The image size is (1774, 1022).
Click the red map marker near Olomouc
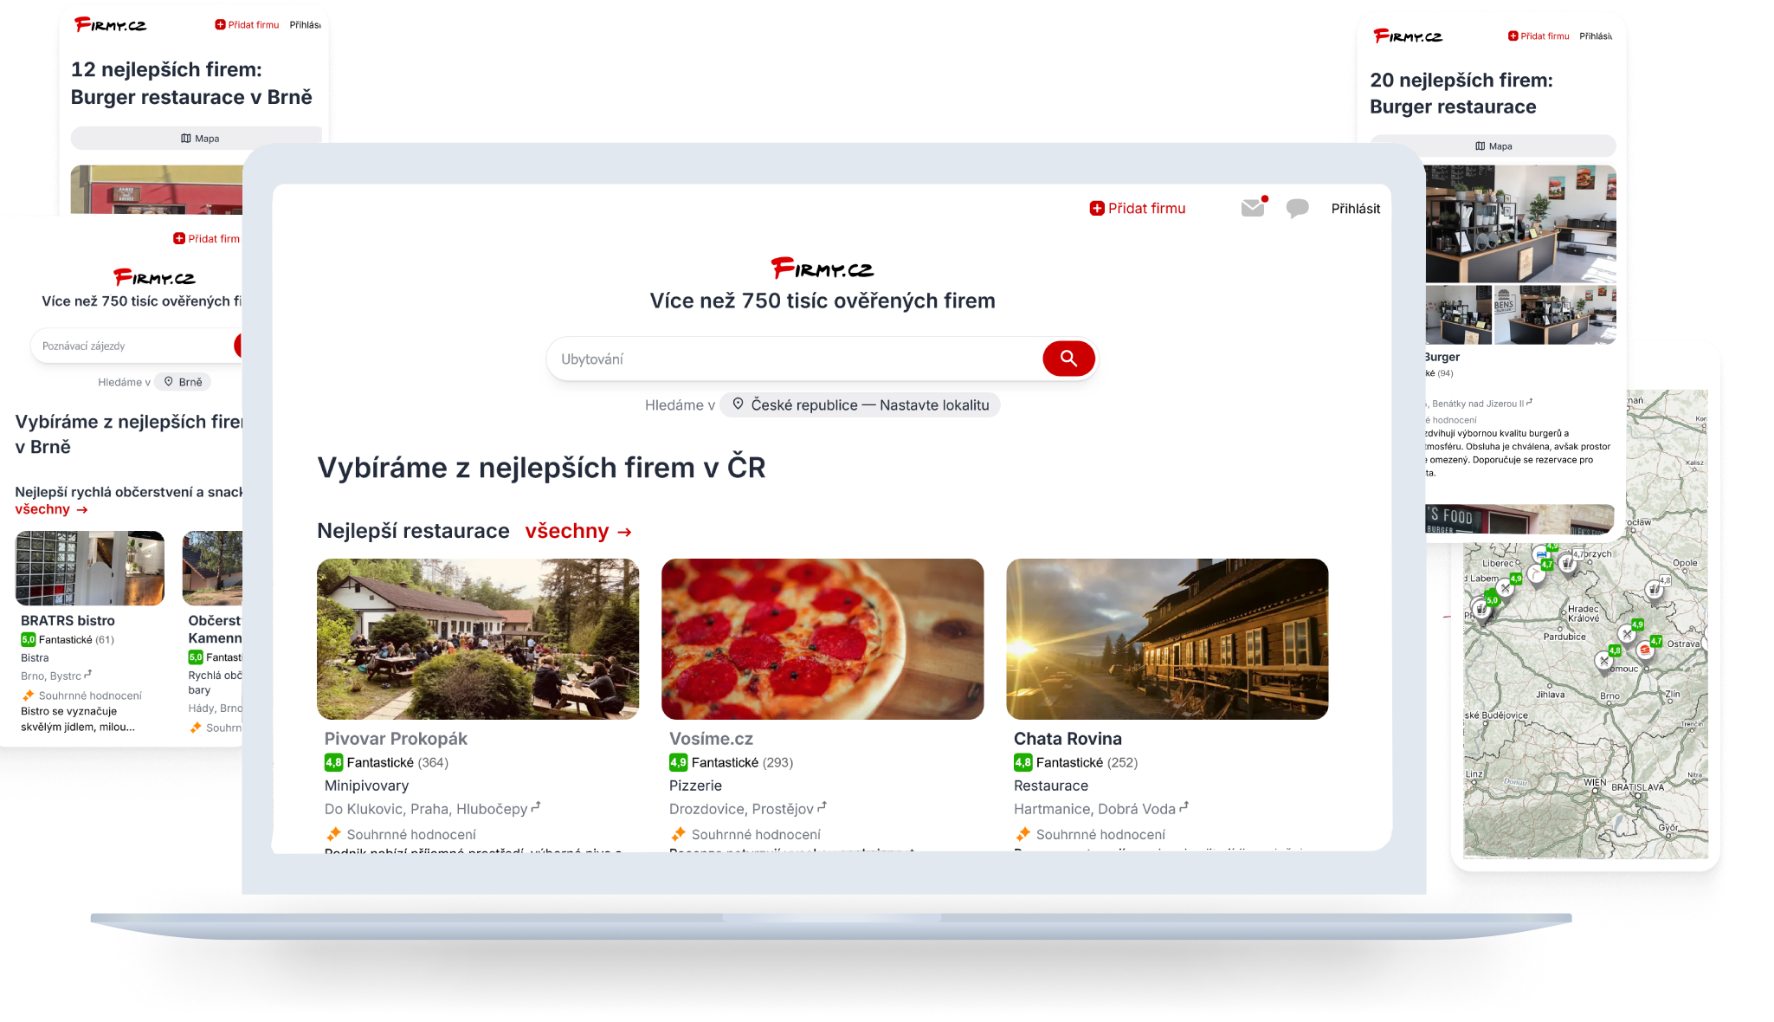pos(1643,650)
